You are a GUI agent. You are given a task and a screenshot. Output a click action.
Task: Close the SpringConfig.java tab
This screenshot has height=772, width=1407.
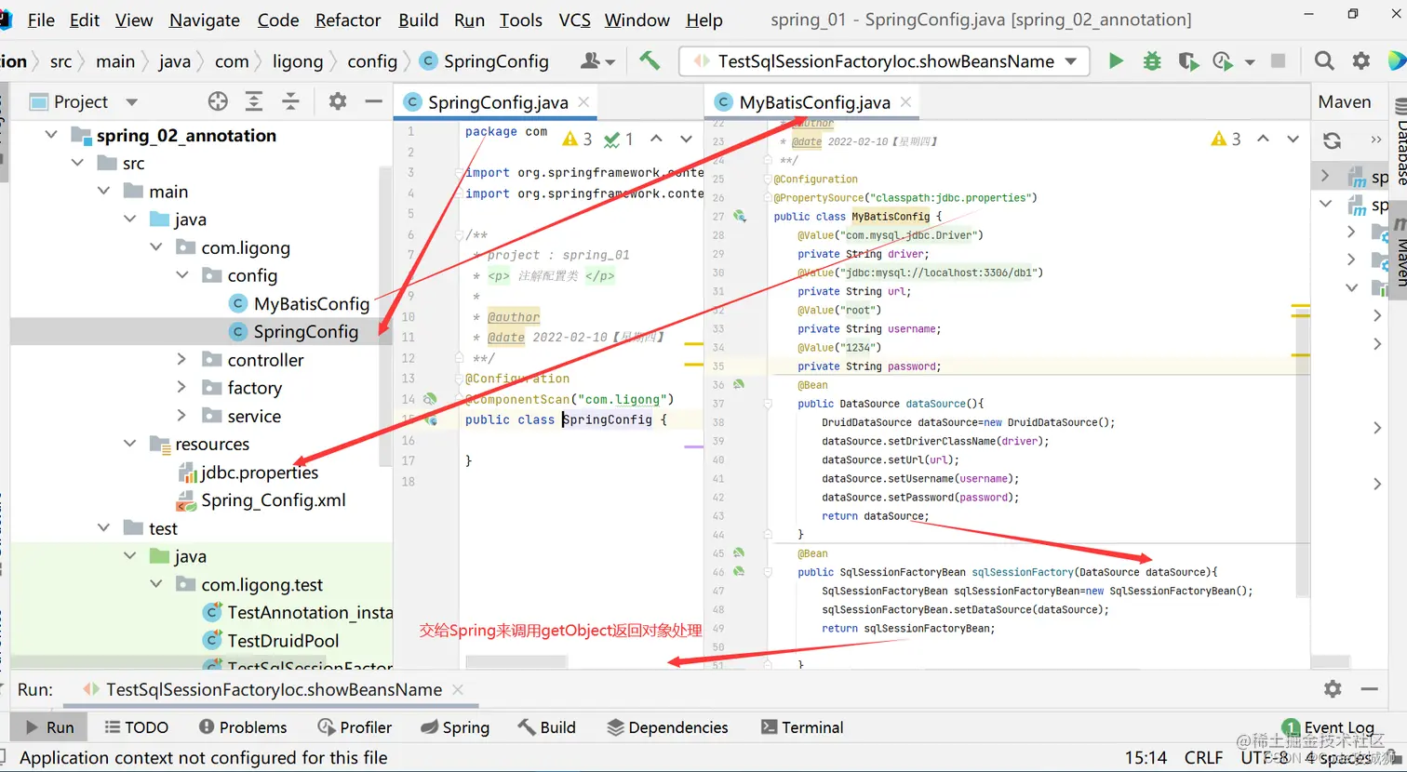coord(583,102)
